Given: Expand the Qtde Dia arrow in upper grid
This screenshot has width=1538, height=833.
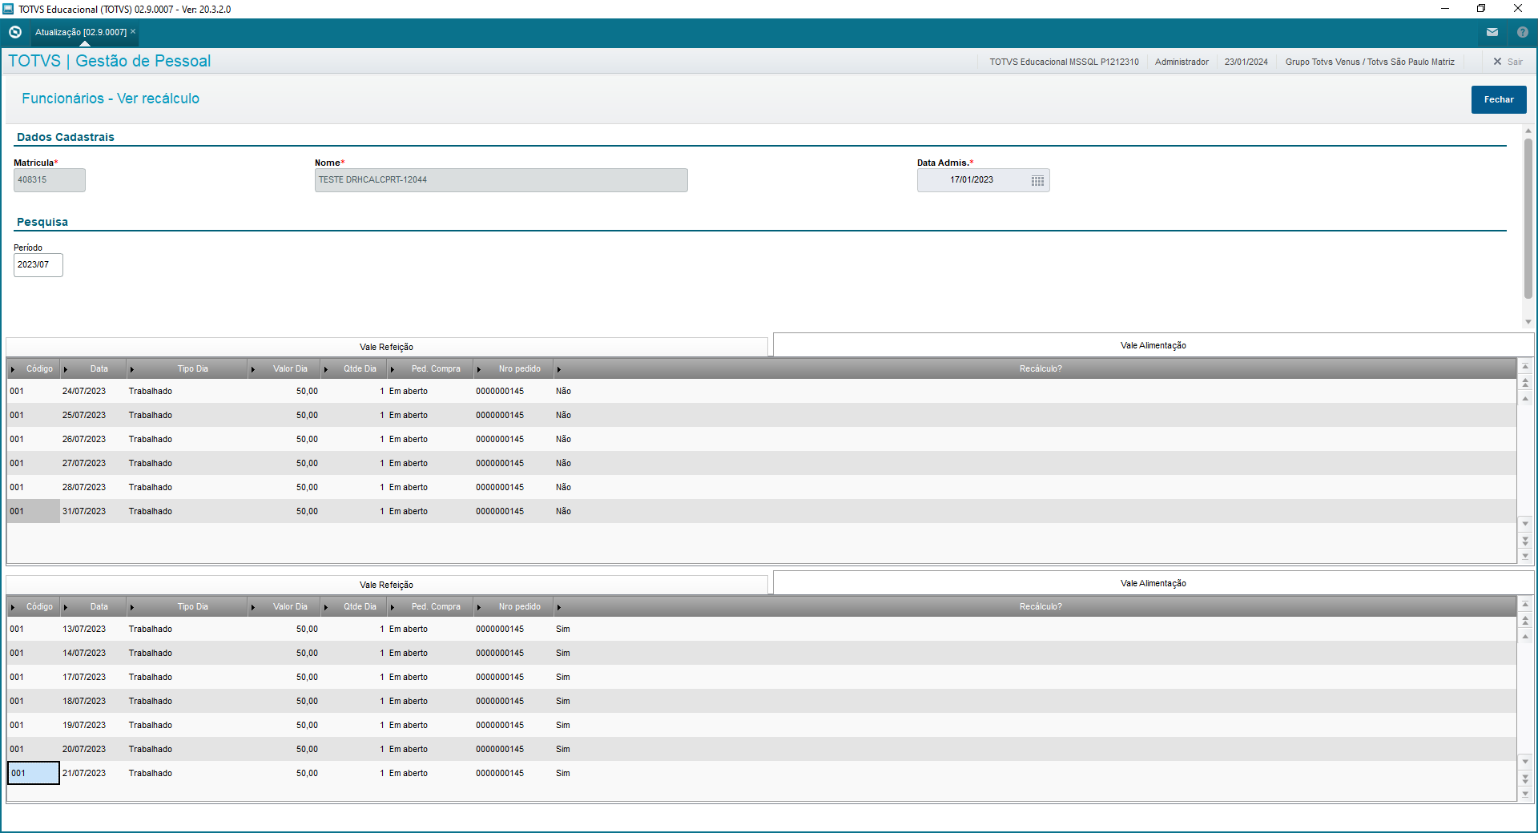Looking at the screenshot, I should coord(326,369).
